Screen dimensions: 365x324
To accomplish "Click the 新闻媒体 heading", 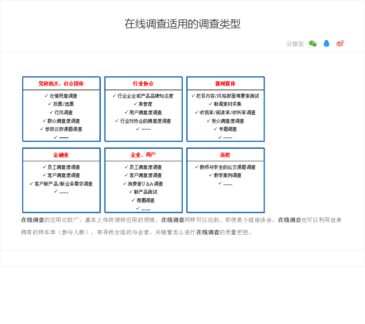I will [225, 84].
